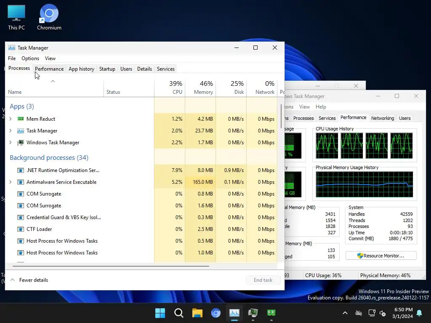Switch to the Services tab in Task Manager
Viewport: 431px width, 323px height.
click(x=166, y=69)
